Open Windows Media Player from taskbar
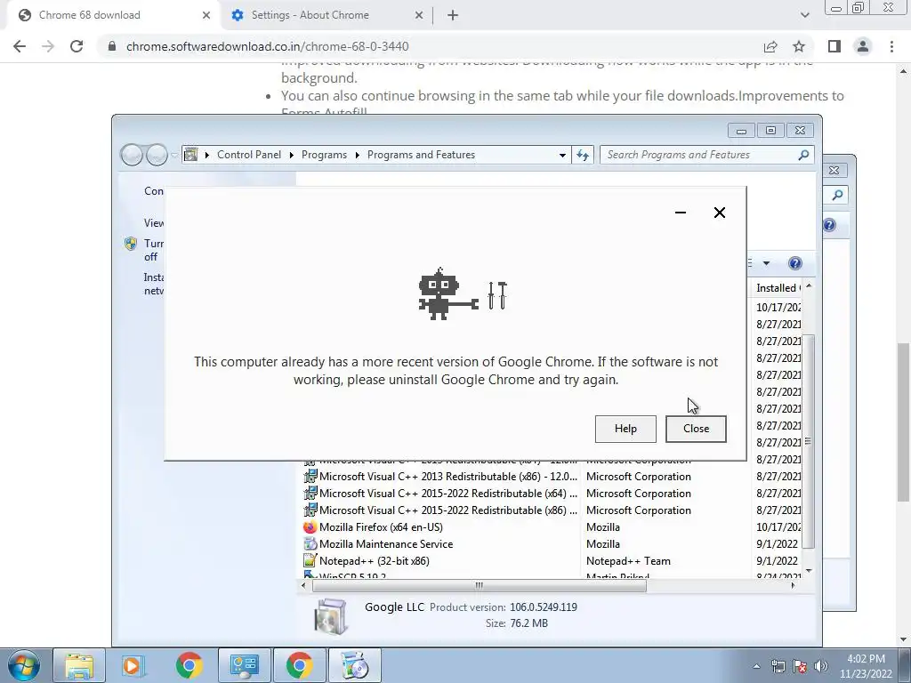The image size is (911, 683). coord(133,665)
